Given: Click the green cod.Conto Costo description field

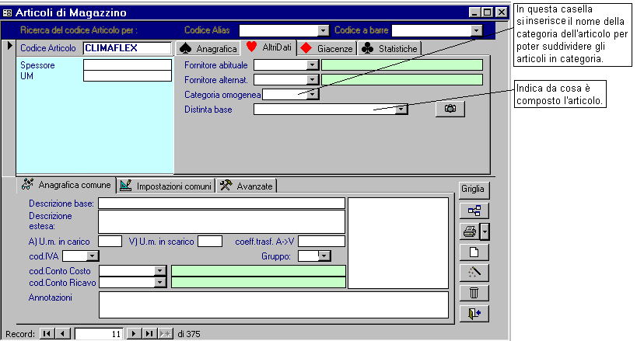Looking at the screenshot, I should (258, 271).
